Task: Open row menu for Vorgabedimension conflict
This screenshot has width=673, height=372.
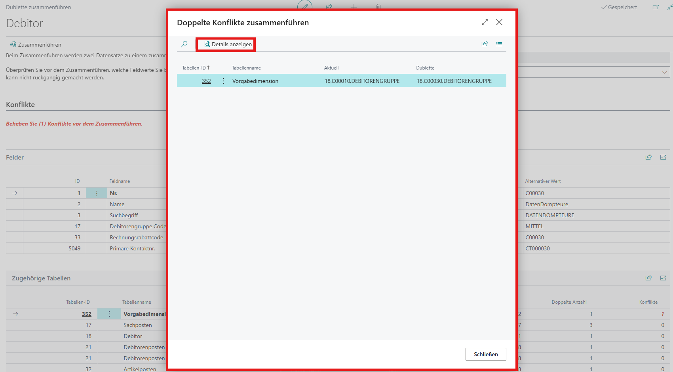Action: tap(223, 81)
